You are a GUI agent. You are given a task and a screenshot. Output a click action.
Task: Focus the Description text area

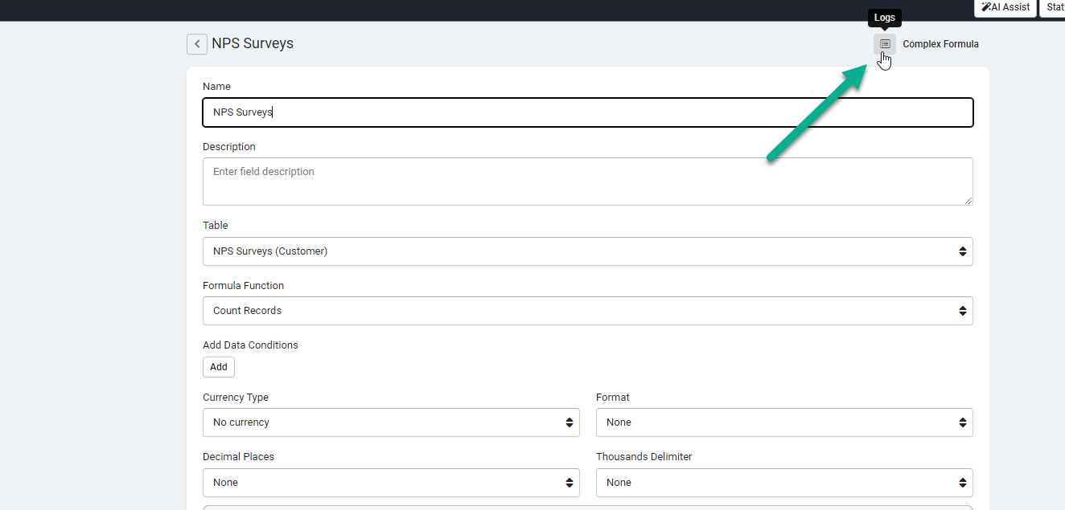[x=588, y=182]
